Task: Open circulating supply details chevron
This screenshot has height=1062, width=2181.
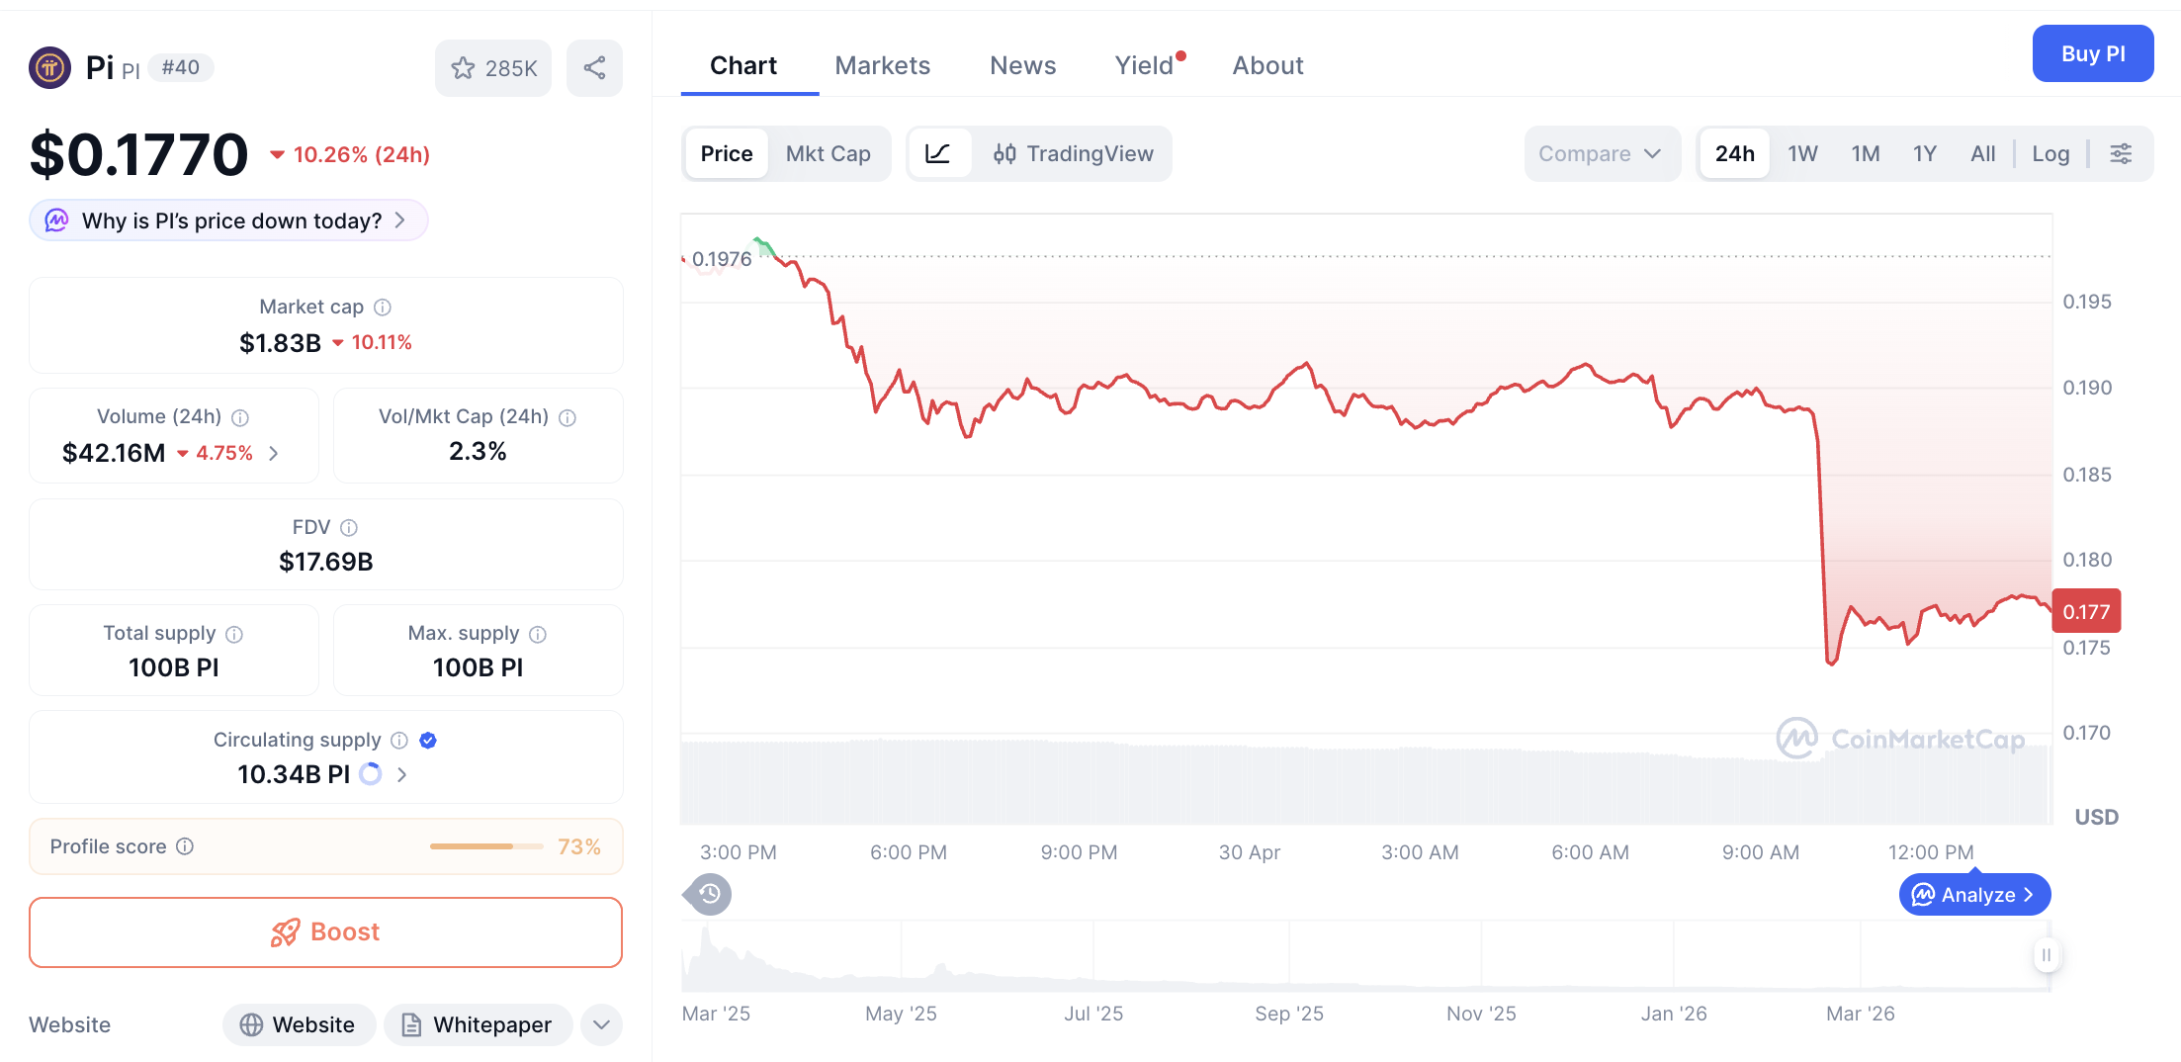Action: (x=401, y=774)
